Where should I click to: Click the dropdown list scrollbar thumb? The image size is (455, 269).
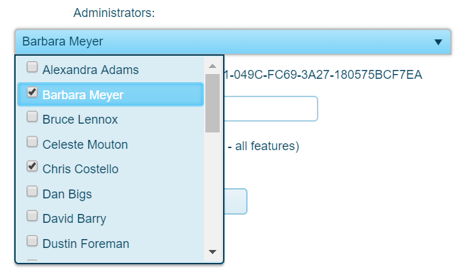tap(212, 103)
